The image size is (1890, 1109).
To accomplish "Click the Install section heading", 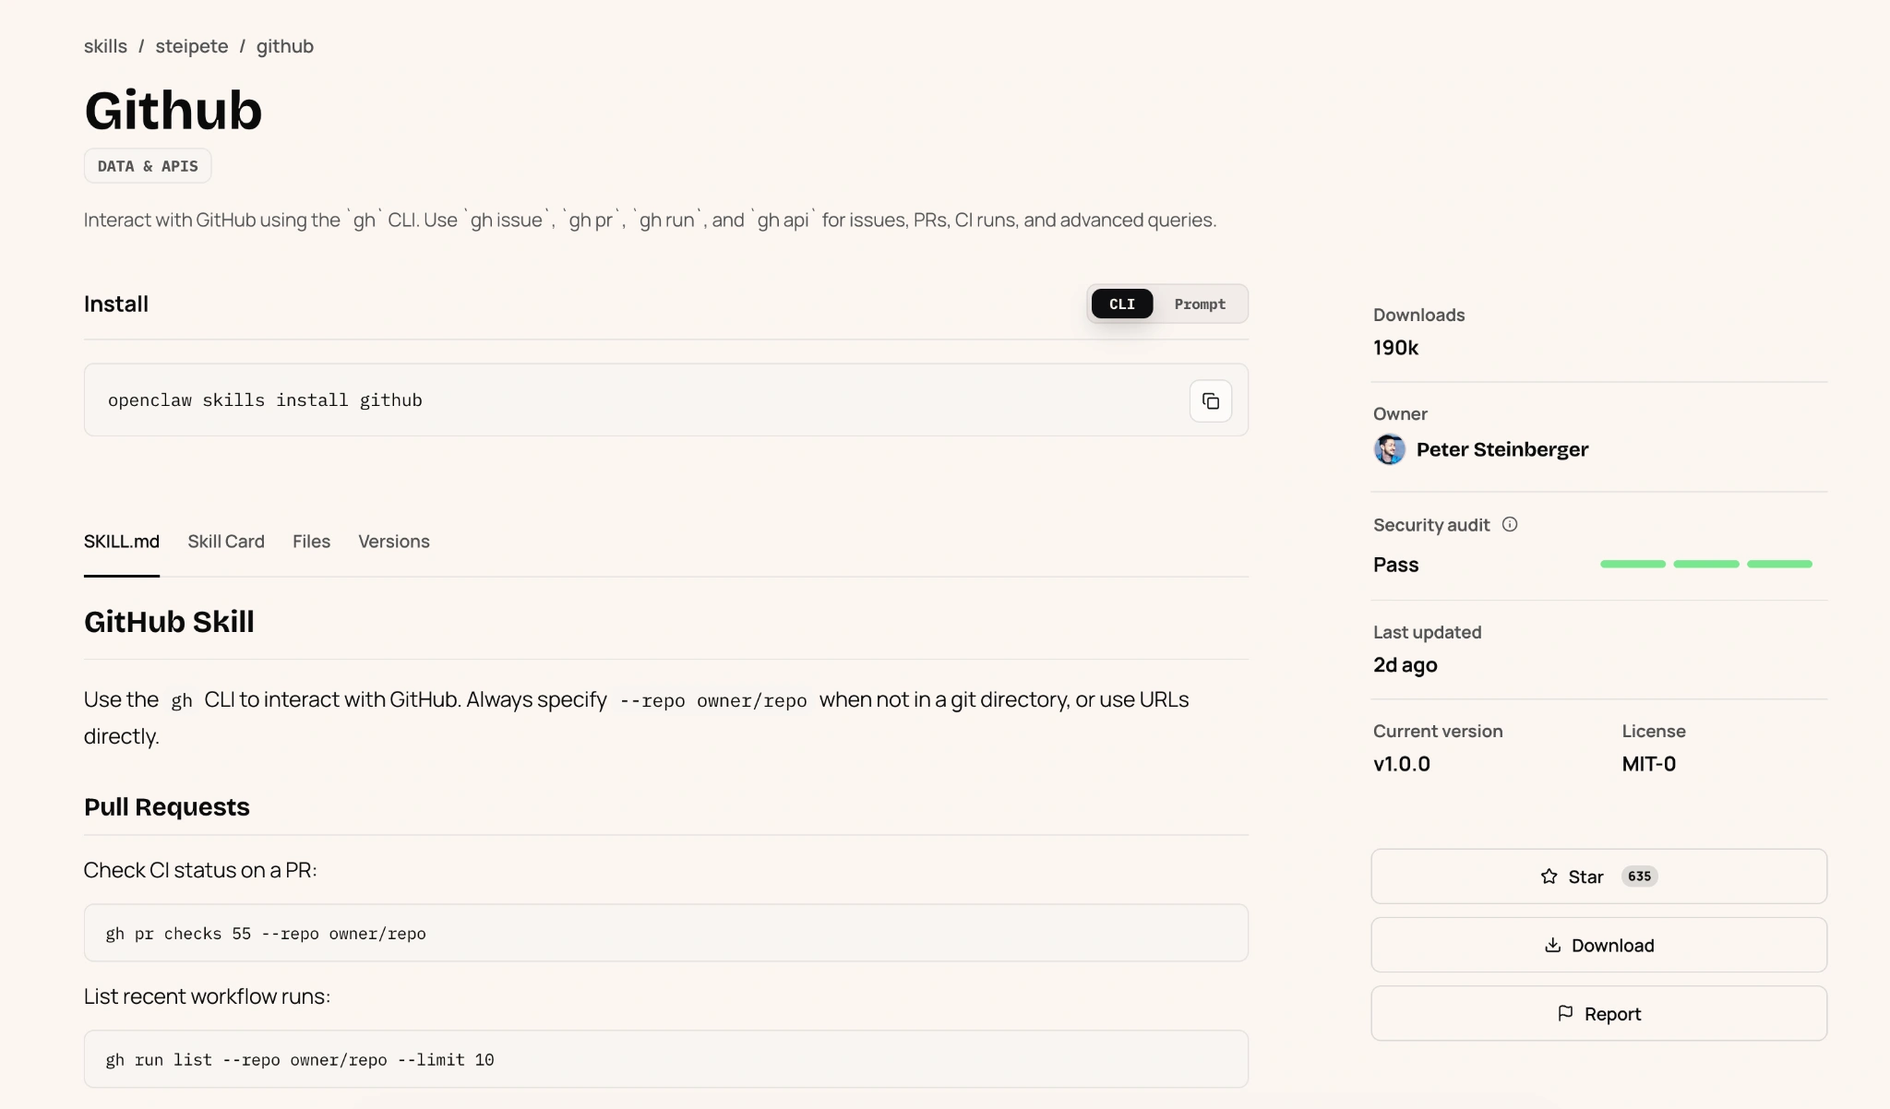I will click(116, 304).
